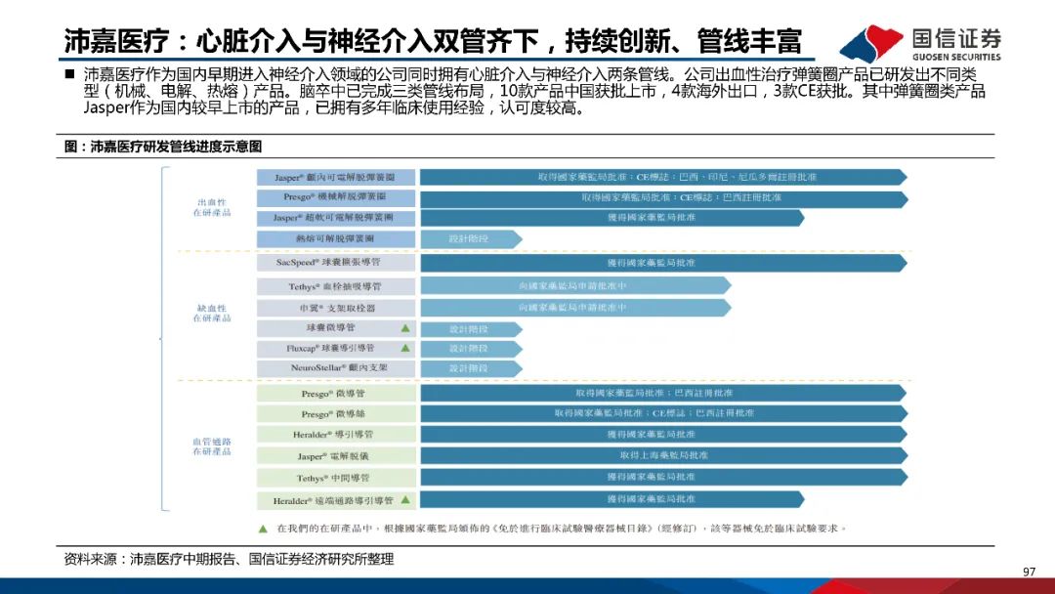Select the Tethys 中間導管 product label
The width and height of the screenshot is (1055, 594).
(336, 479)
